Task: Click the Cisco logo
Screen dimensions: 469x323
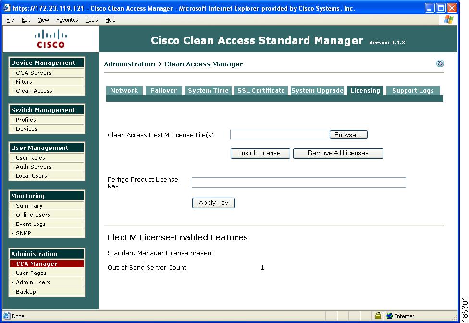Action: tap(50, 39)
